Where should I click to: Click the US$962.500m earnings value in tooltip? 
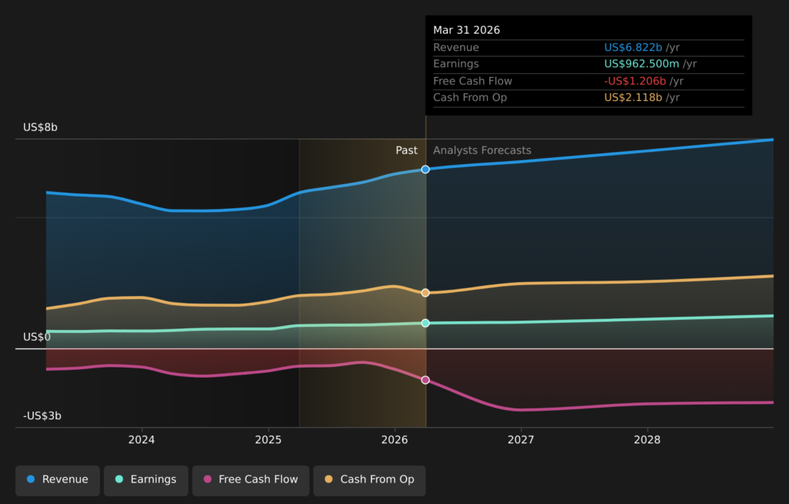pos(642,64)
